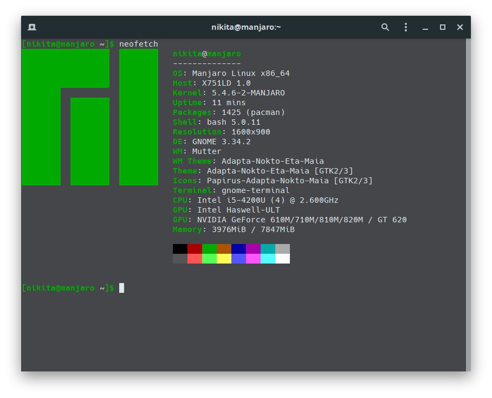Click the Shell value bash 5.0.11
The width and height of the screenshot is (492, 398).
[x=234, y=122]
